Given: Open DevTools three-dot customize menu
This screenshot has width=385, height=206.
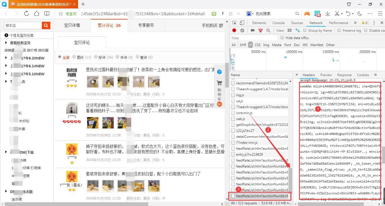Looking at the screenshot, I should point(374,23).
